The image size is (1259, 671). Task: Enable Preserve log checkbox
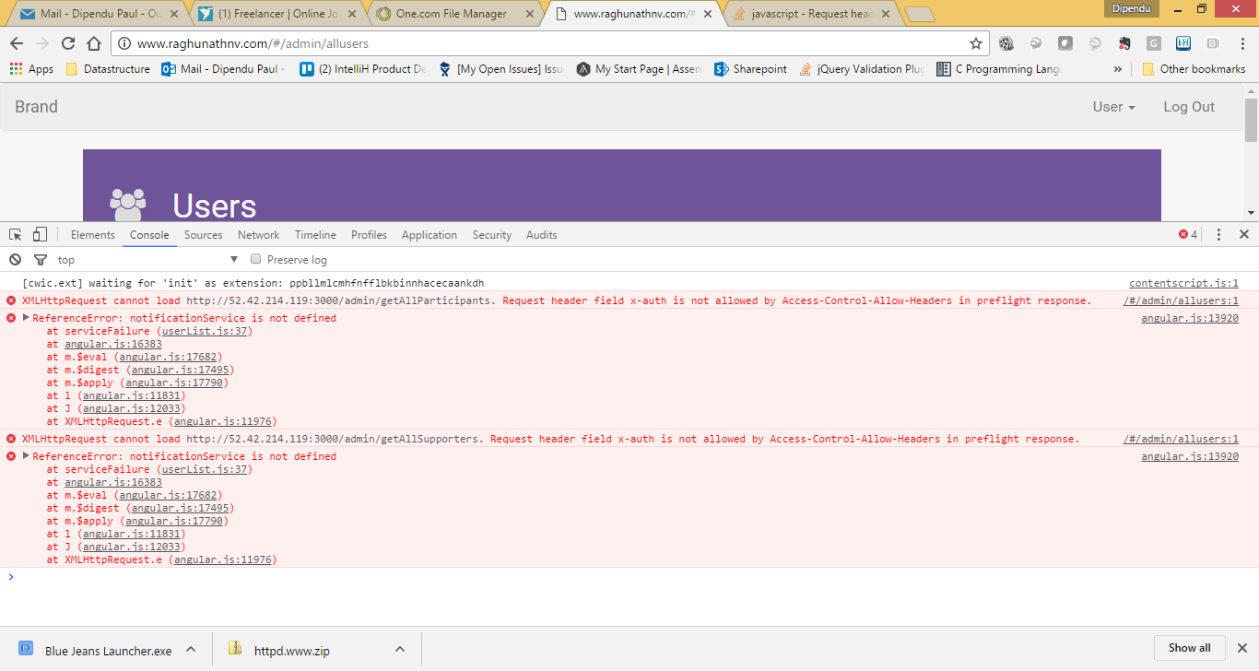pyautogui.click(x=256, y=259)
